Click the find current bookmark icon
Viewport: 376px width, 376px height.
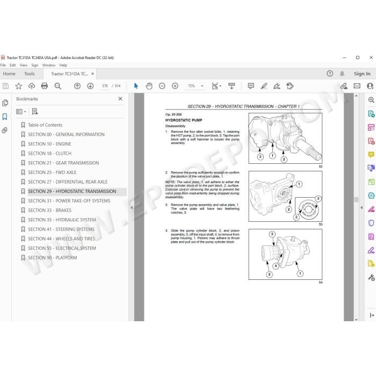pyautogui.click(x=35, y=111)
